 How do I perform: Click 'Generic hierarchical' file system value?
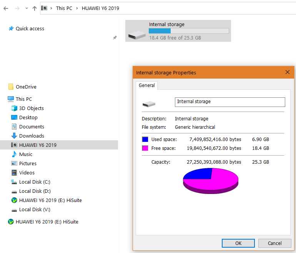pyautogui.click(x=195, y=127)
